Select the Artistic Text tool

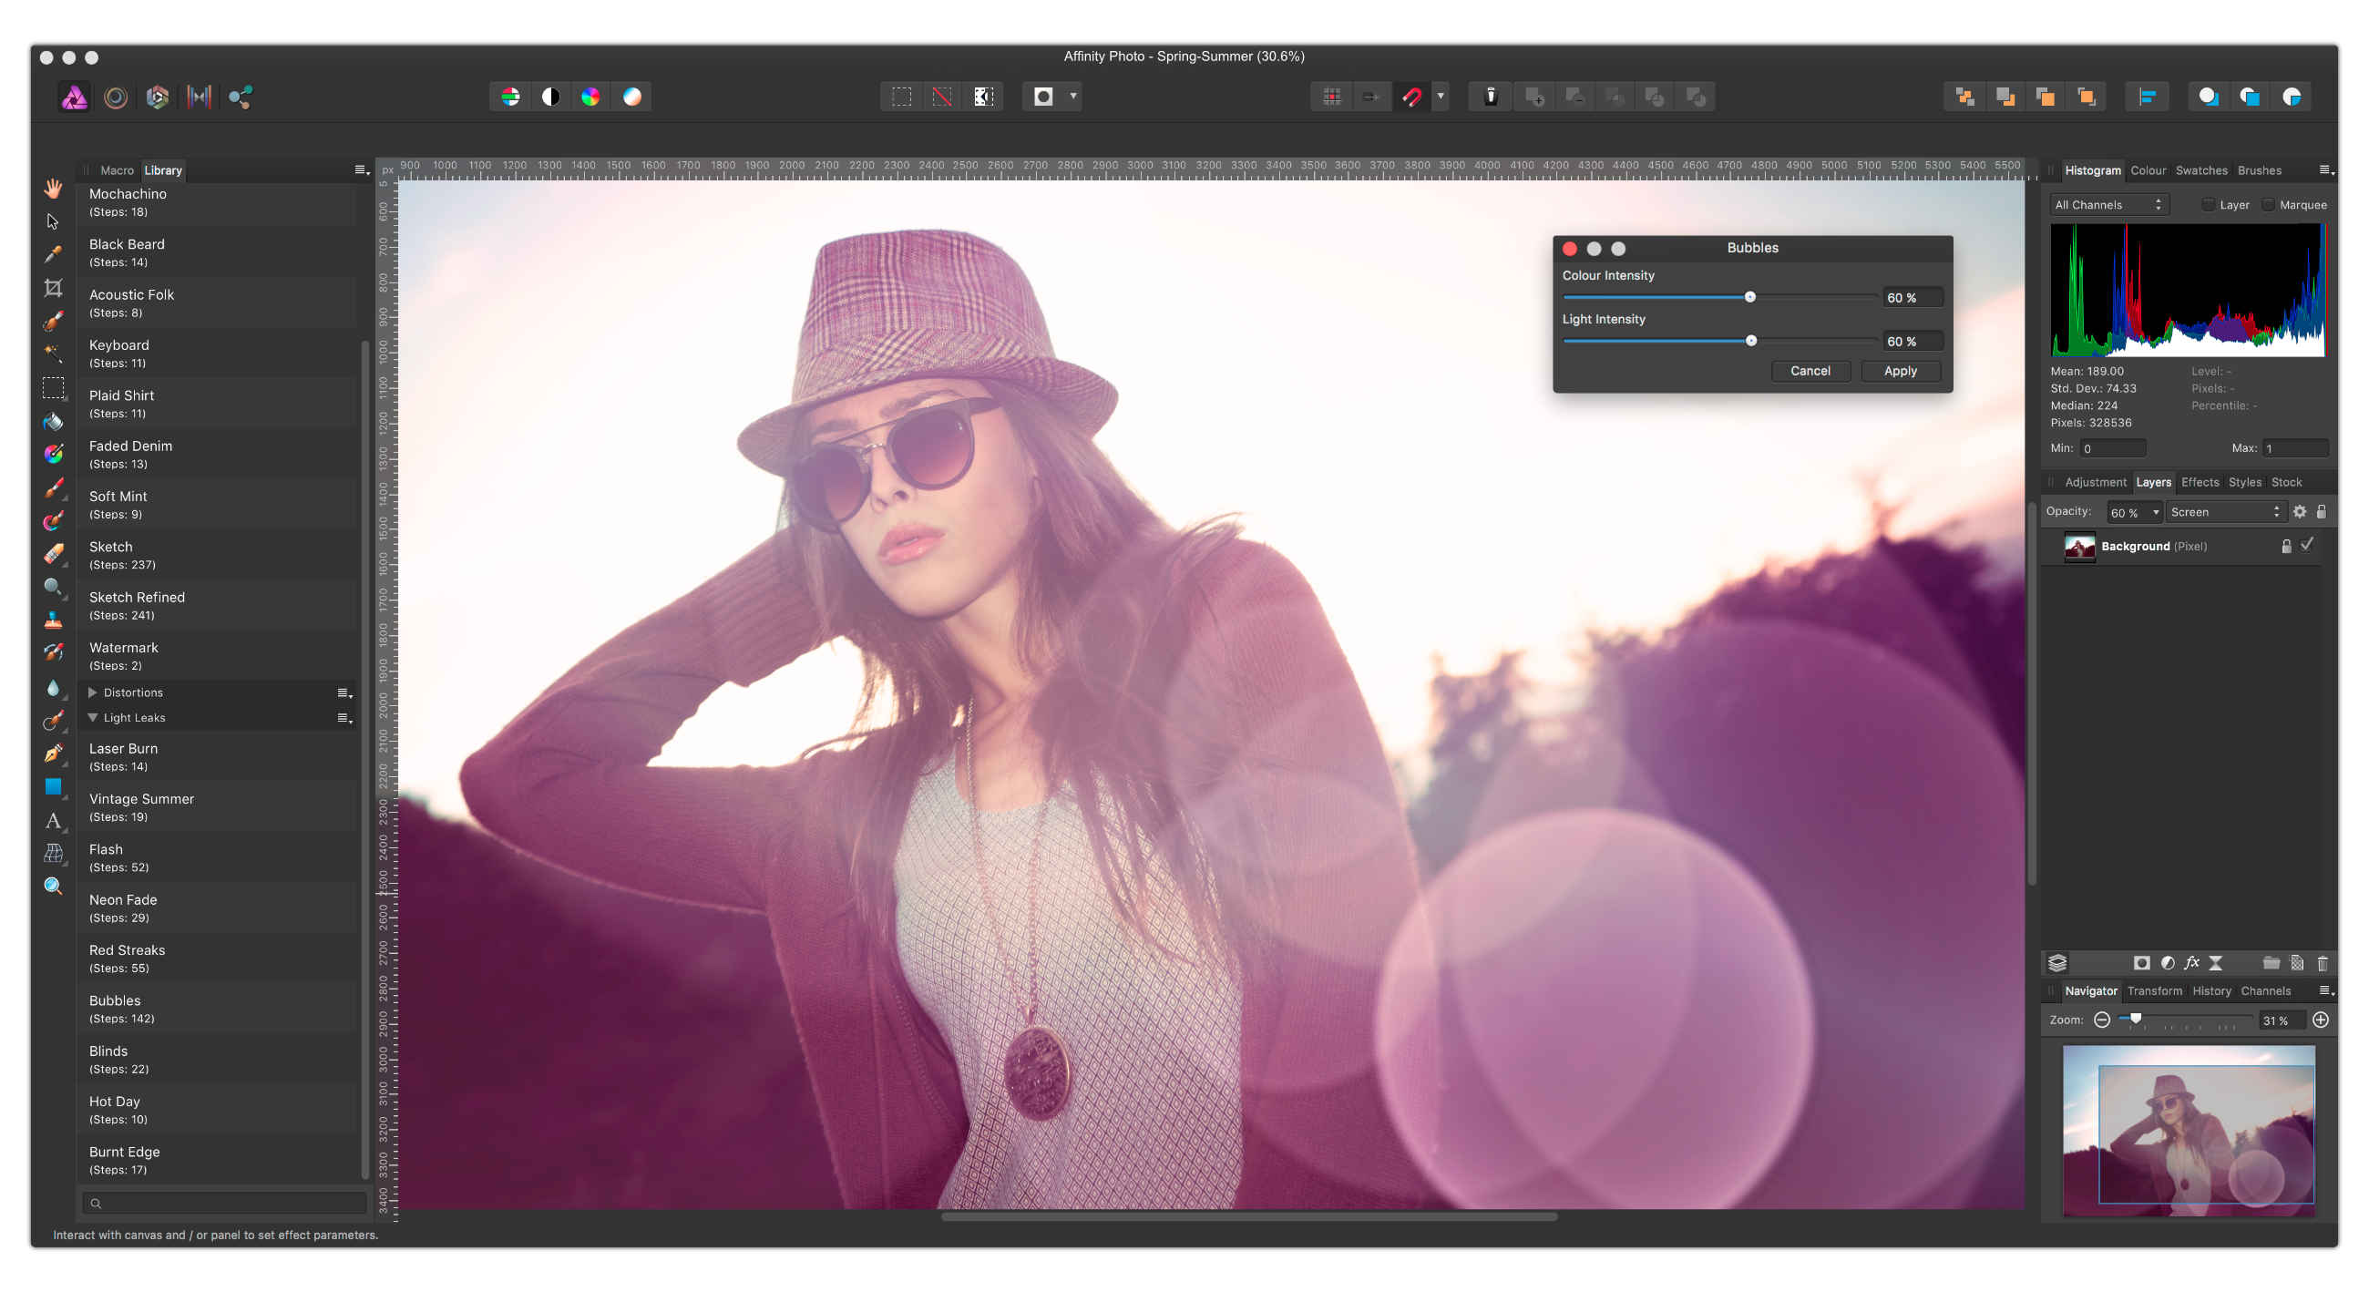click(54, 820)
